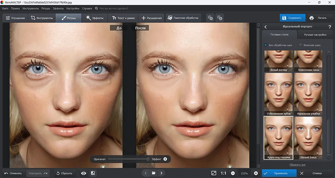Fit image to screen icon
The image size is (335, 178).
tap(214, 173)
